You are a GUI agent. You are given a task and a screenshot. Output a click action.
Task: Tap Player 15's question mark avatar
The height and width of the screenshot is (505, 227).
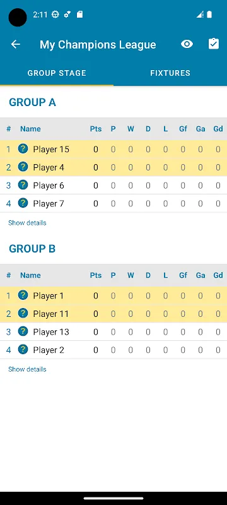click(23, 149)
